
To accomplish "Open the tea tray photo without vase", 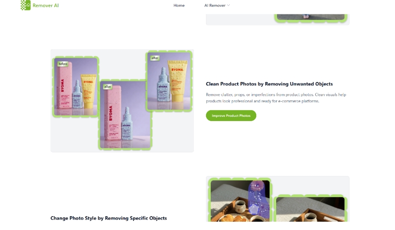I will pyautogui.click(x=310, y=209).
